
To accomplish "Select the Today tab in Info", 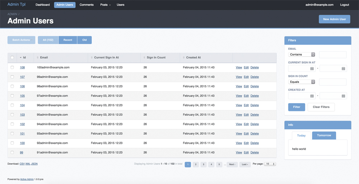I will (301, 136).
